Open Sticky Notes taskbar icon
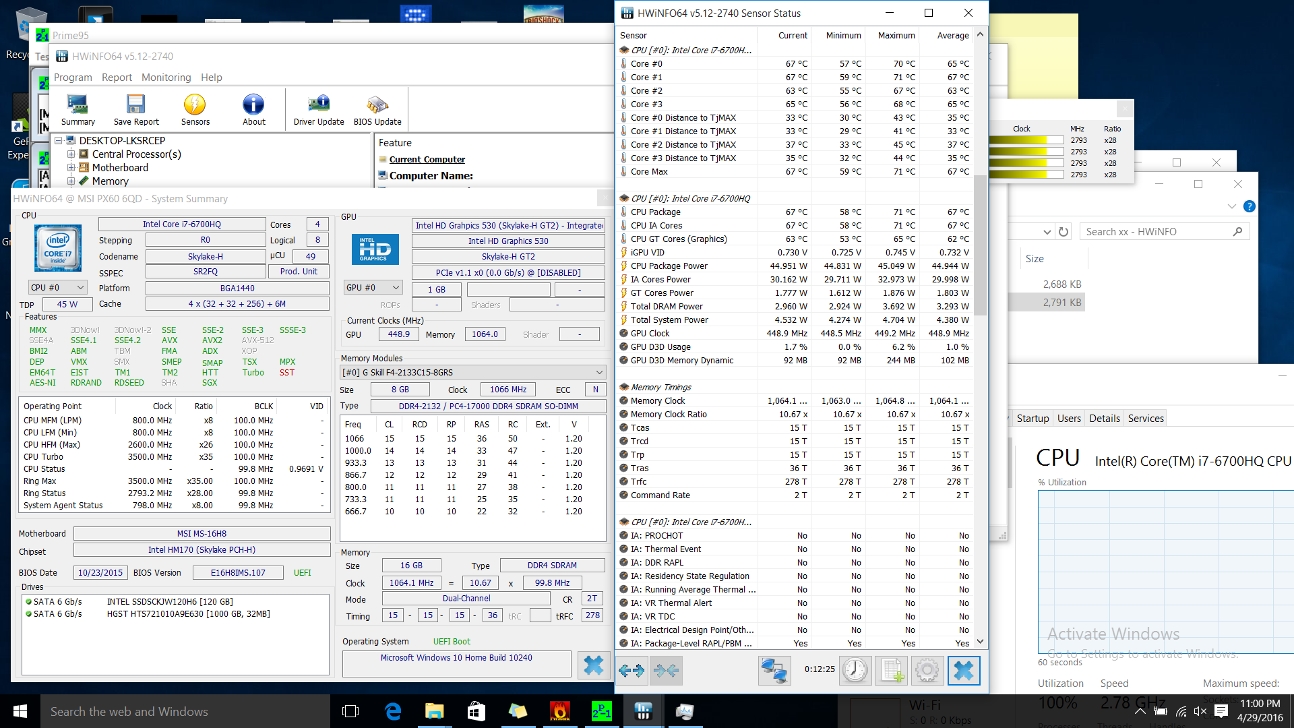 tap(518, 711)
